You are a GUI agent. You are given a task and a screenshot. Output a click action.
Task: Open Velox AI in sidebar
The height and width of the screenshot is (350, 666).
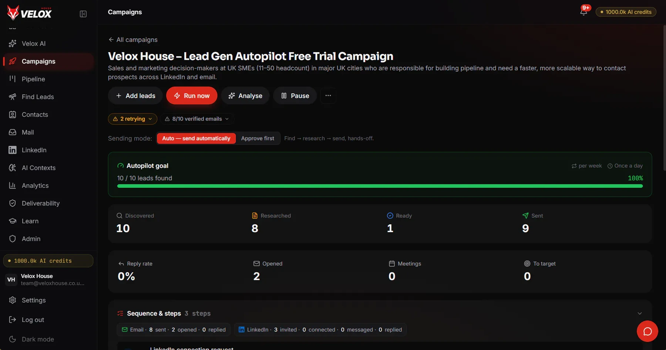(48, 44)
